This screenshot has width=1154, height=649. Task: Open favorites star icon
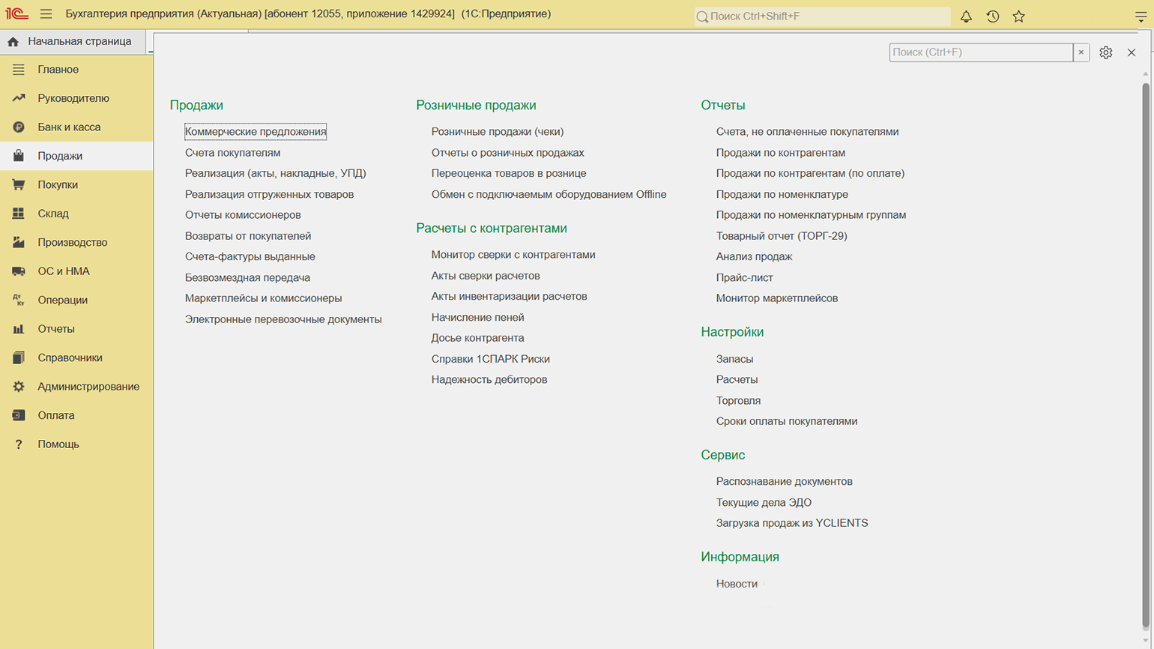point(1018,16)
